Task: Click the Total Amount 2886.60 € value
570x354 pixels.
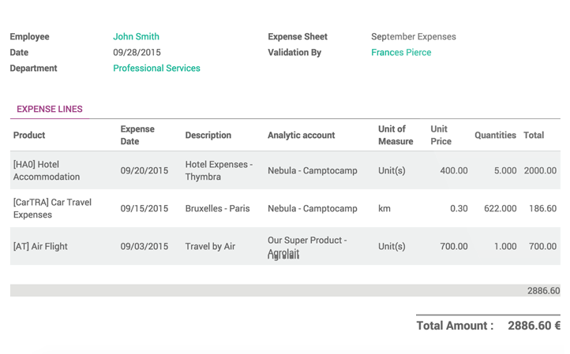Action: click(x=534, y=326)
